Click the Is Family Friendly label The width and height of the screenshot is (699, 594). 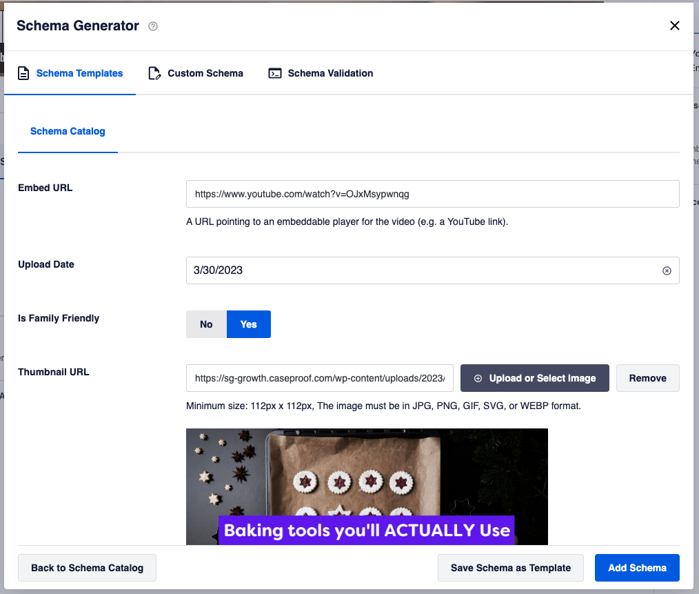click(59, 318)
